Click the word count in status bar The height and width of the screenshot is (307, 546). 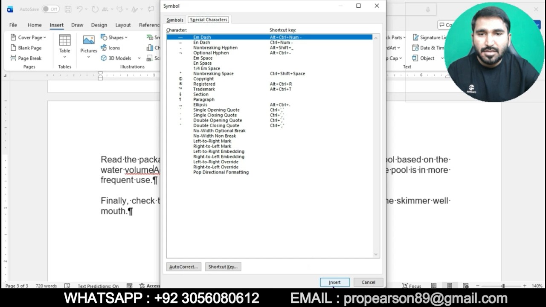[46, 286]
